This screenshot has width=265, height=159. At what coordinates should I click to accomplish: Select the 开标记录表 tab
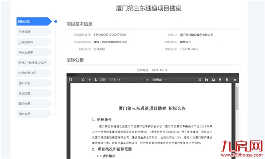point(34,52)
